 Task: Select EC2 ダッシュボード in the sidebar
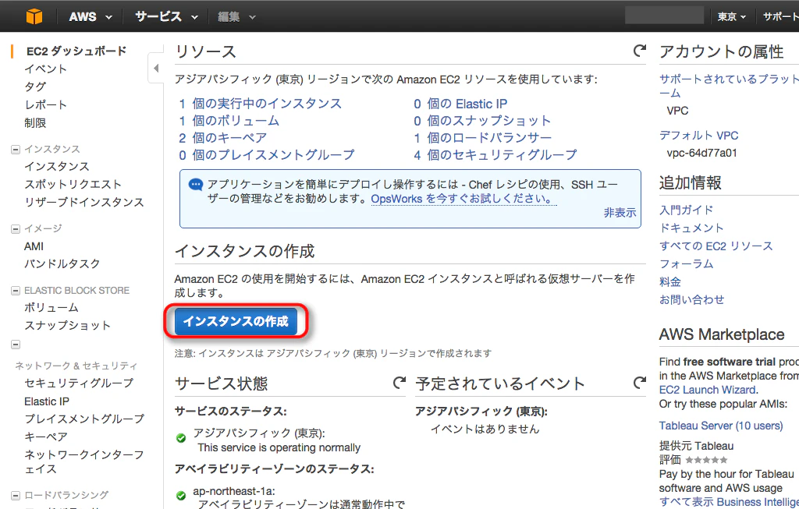[76, 51]
